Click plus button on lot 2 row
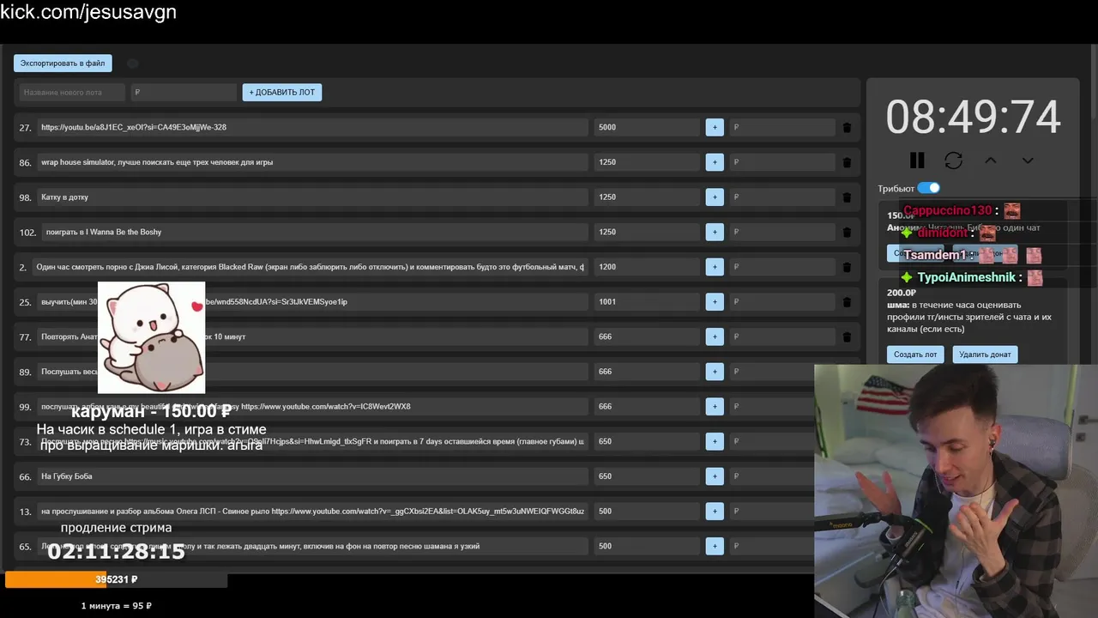 coord(715,267)
